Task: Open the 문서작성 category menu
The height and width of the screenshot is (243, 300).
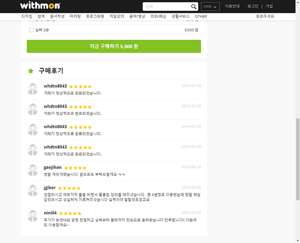Action: 57,16
